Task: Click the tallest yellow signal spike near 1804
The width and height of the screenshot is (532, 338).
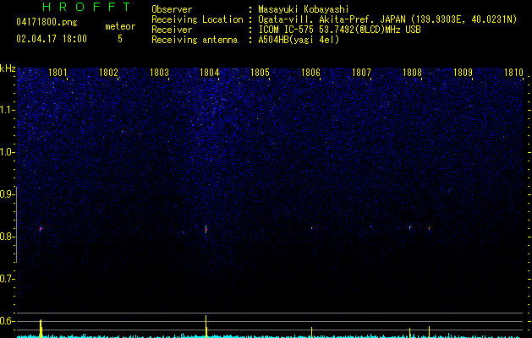Action: pos(206,326)
